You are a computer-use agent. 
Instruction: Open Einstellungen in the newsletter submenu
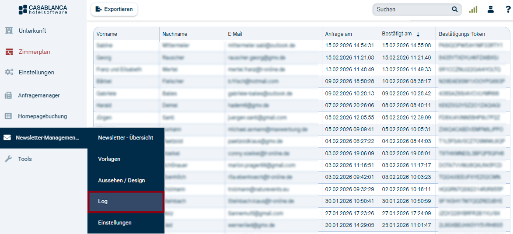tap(115, 223)
